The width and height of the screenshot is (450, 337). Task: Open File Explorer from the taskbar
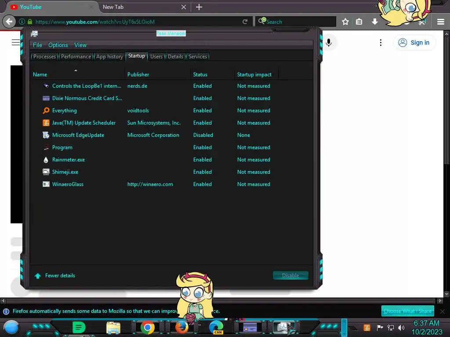coord(113,327)
